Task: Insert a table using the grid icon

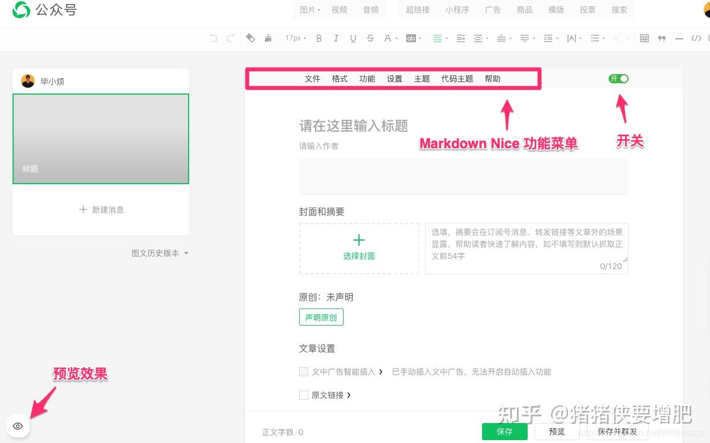Action: [644, 38]
